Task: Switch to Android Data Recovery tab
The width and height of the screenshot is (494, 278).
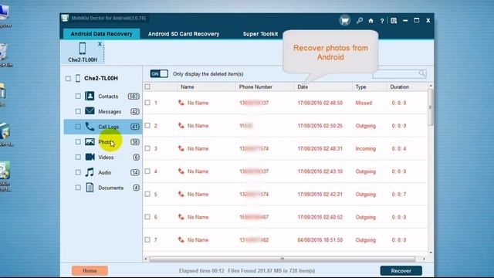Action: pyautogui.click(x=101, y=34)
